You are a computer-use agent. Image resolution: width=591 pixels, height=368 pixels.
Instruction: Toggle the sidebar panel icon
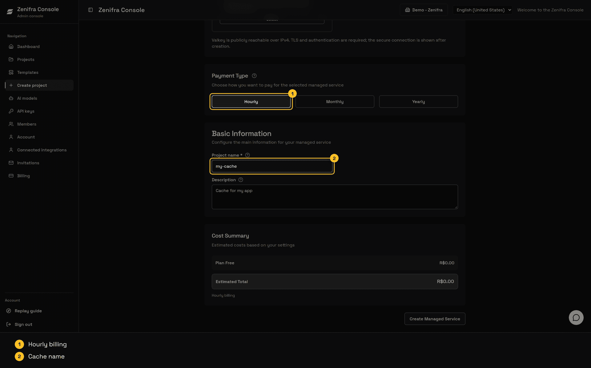[x=90, y=10]
